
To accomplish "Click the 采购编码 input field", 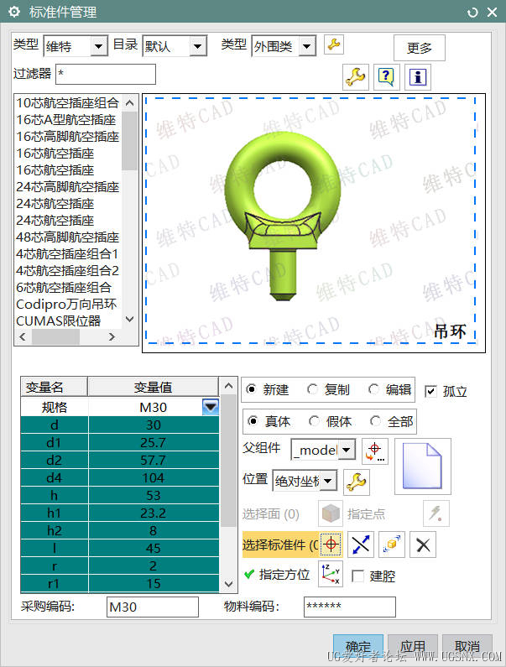I will (153, 607).
